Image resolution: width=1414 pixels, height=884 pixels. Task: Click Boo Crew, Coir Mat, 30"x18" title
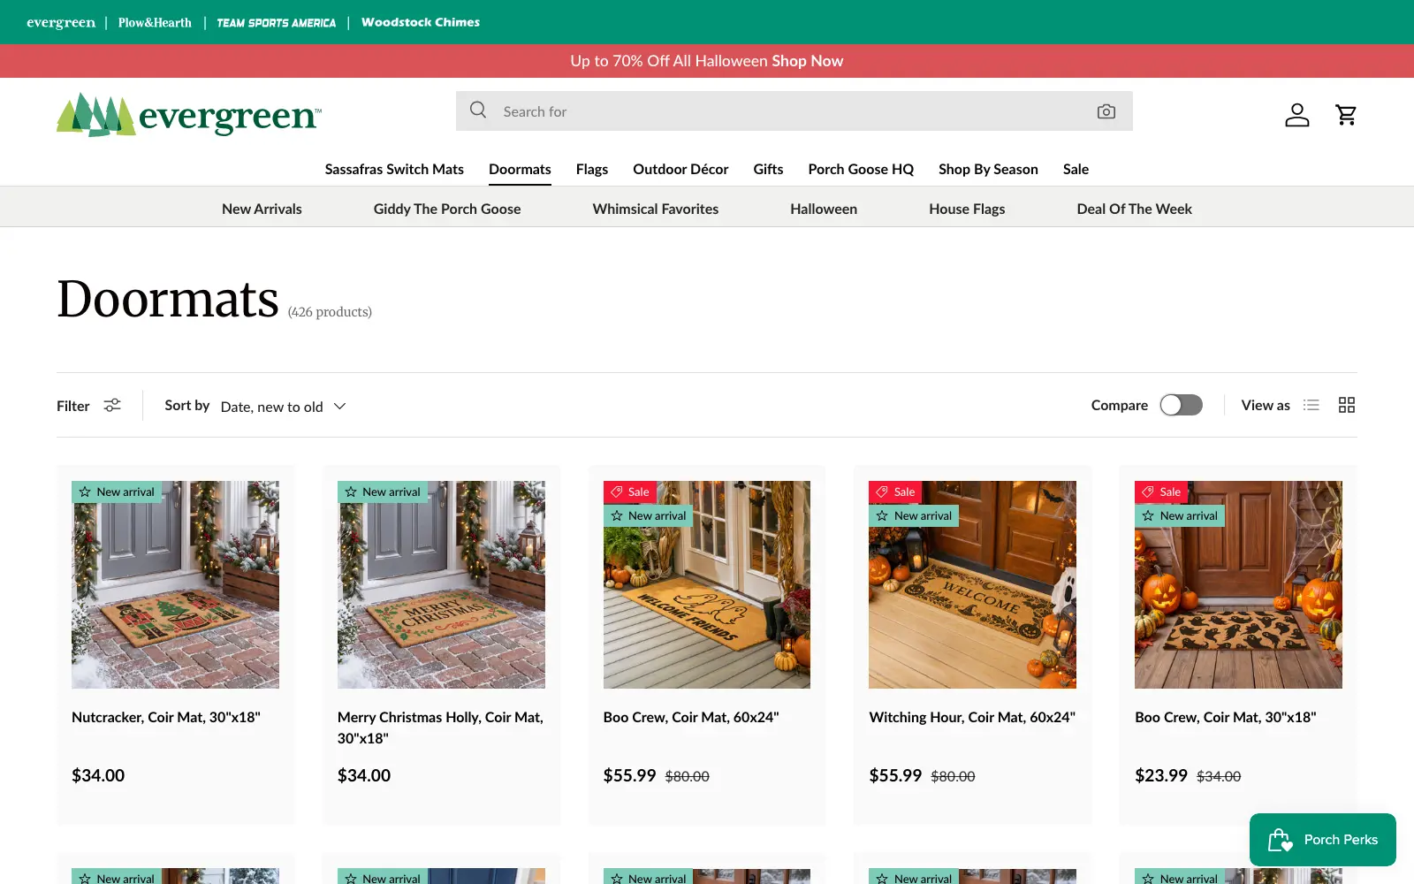pyautogui.click(x=1226, y=717)
